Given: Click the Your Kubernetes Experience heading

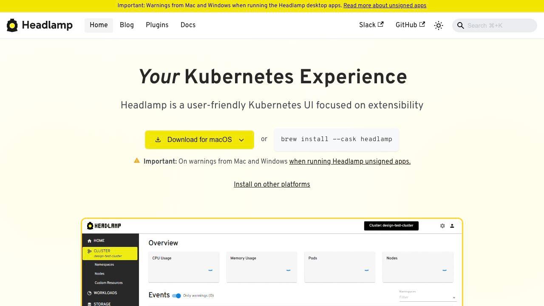Looking at the screenshot, I should coord(272,77).
